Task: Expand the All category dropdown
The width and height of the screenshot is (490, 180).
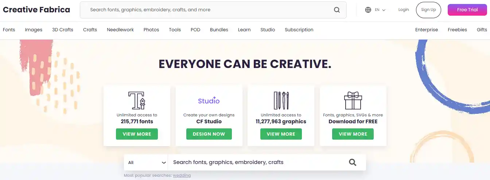Action: tap(146, 163)
